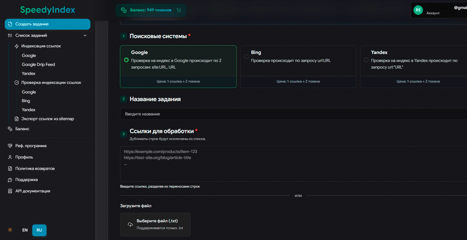
Task: Open the Аккаунт menu
Action: (433, 13)
